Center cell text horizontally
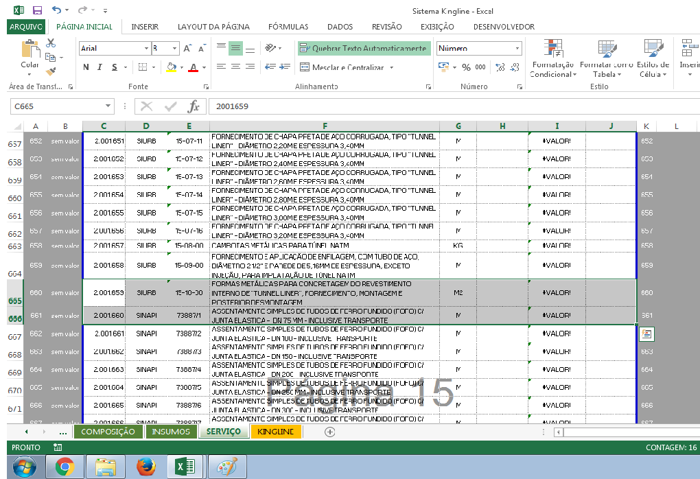This screenshot has height=479, width=700. 235,67
